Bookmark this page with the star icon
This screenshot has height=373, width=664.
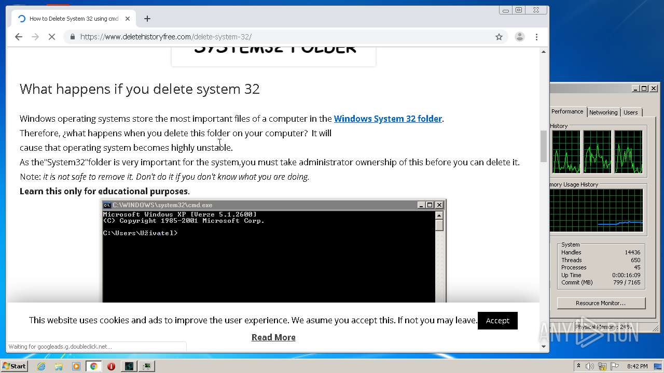(499, 37)
